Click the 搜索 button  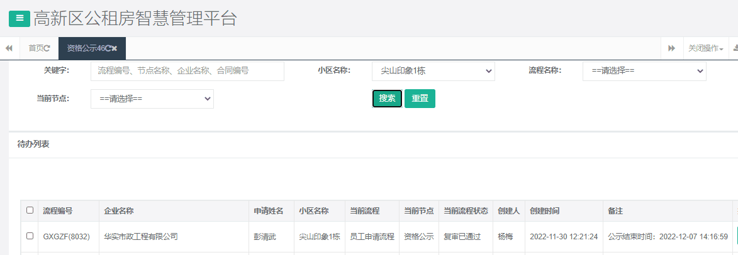tap(387, 99)
